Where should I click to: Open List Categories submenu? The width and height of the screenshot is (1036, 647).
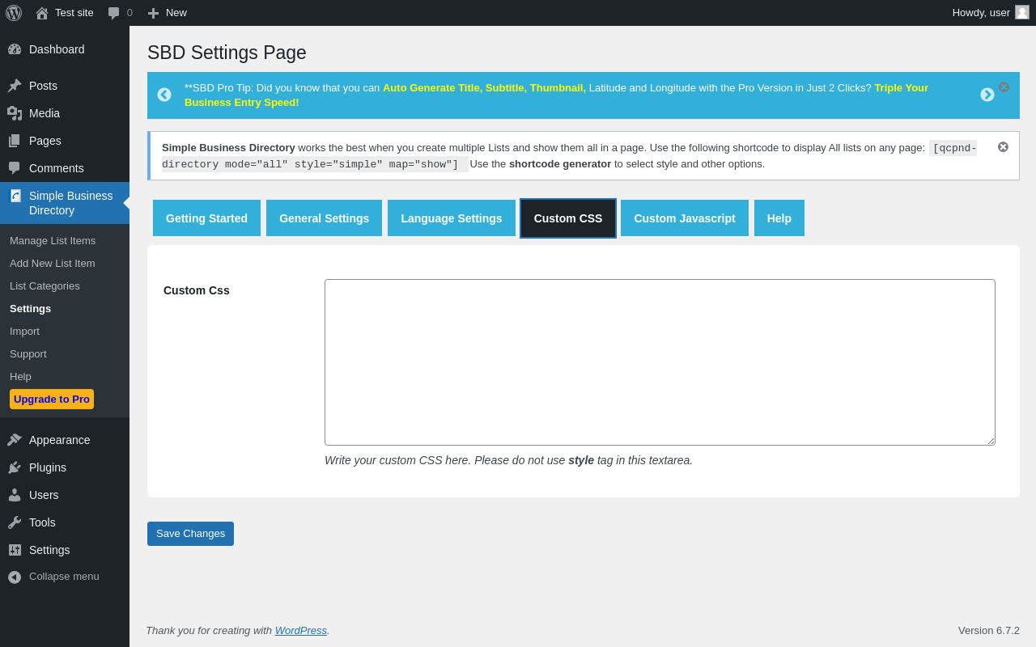coord(45,285)
